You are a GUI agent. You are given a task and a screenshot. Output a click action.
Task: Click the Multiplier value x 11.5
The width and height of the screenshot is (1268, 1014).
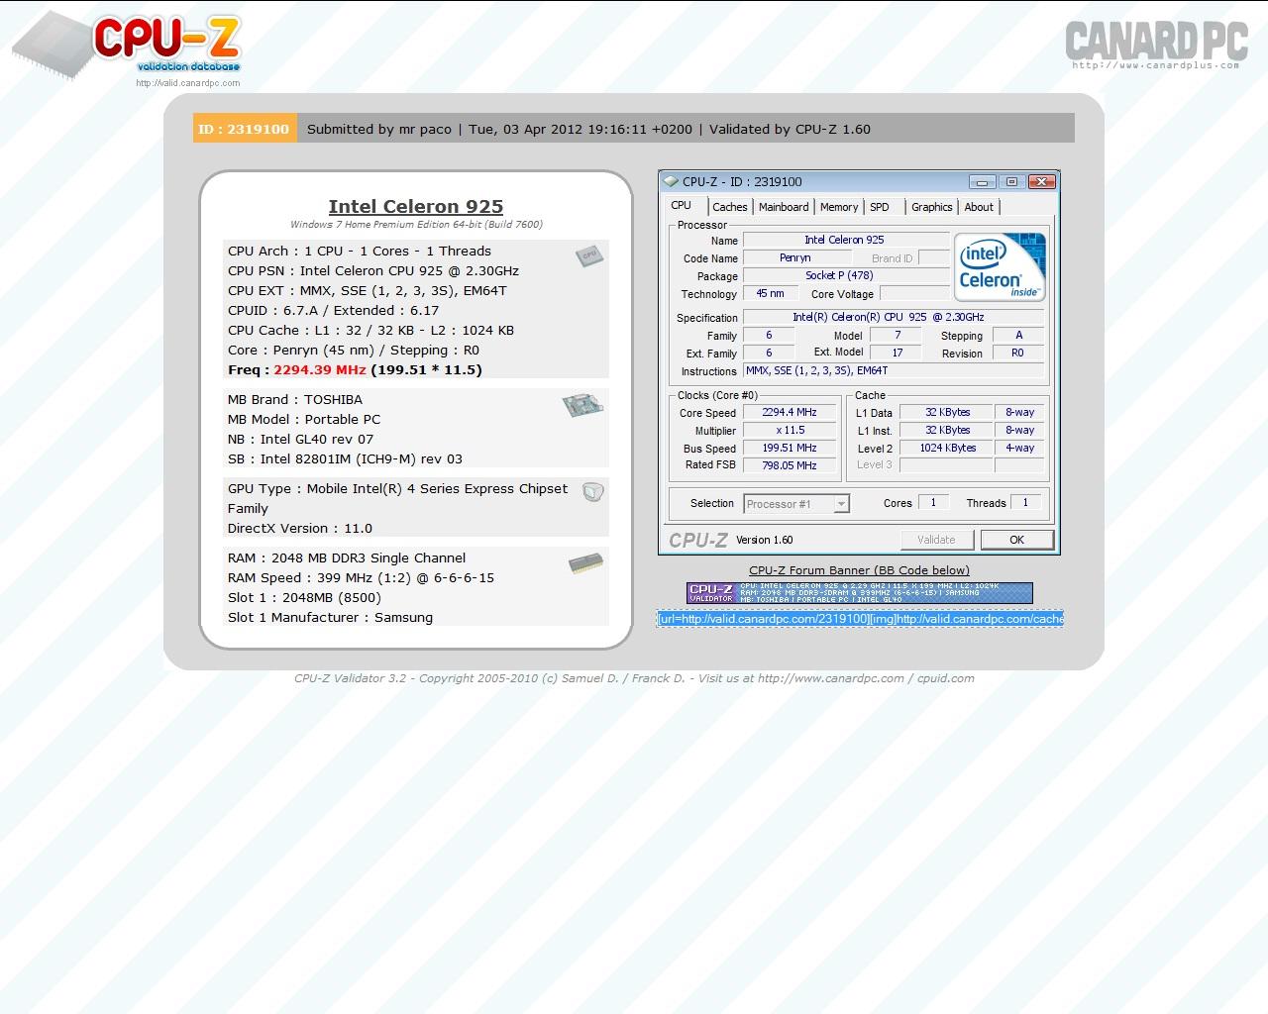[790, 430]
